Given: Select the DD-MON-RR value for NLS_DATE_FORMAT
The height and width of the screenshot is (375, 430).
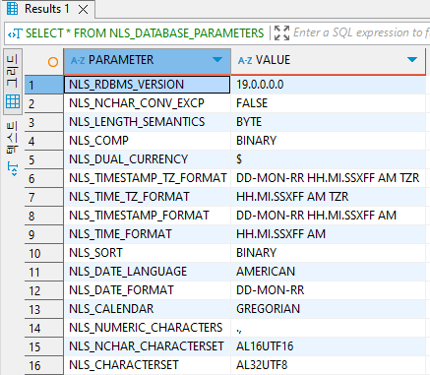Looking at the screenshot, I should click(328, 290).
